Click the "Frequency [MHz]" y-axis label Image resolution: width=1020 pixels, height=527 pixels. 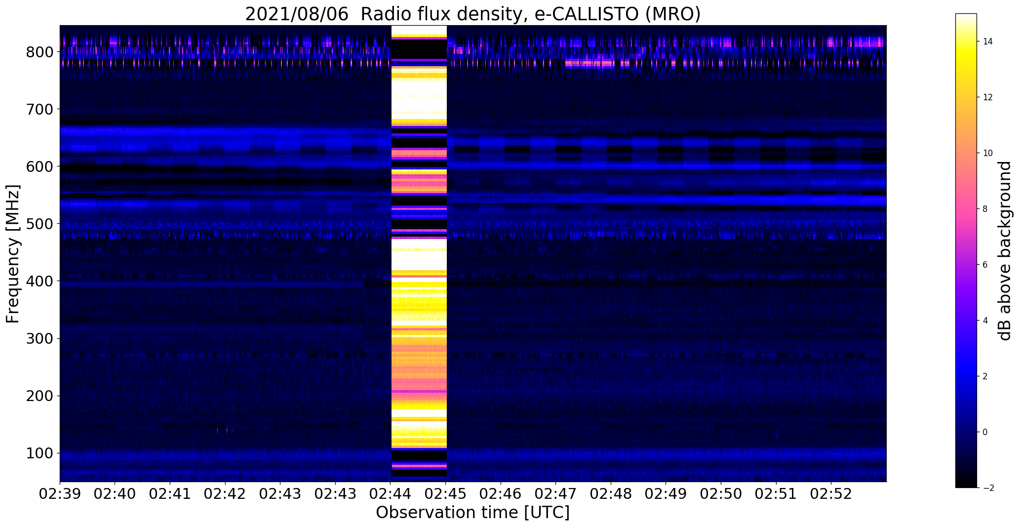13,254
